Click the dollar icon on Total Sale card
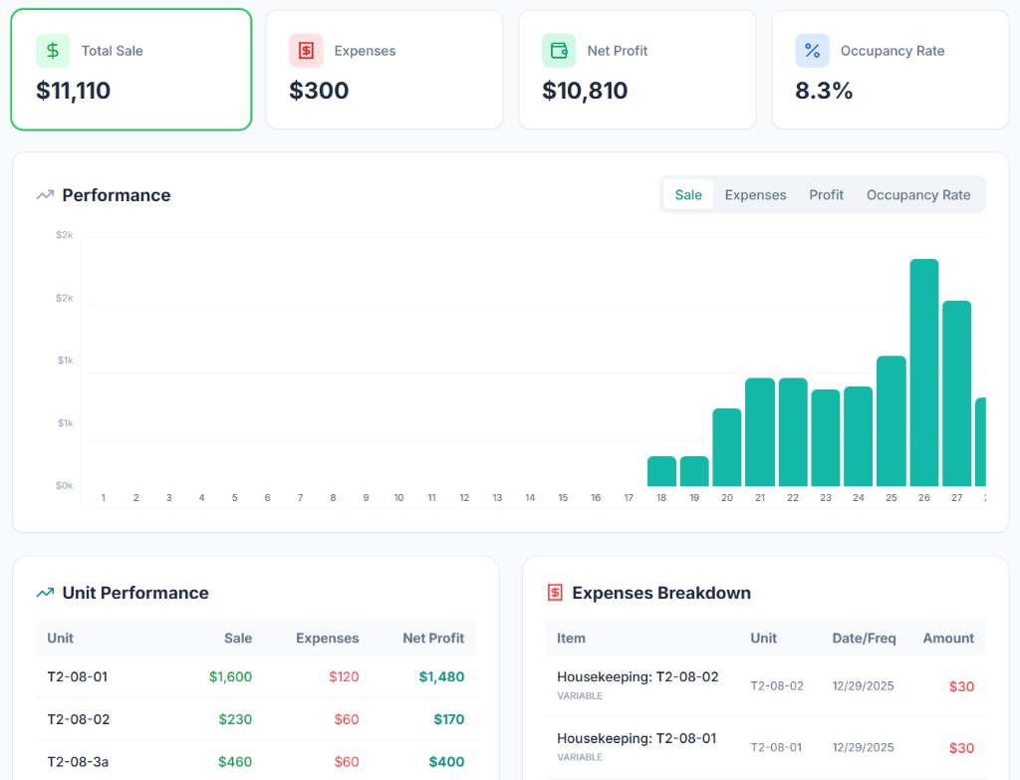1020x780 pixels. tap(52, 50)
